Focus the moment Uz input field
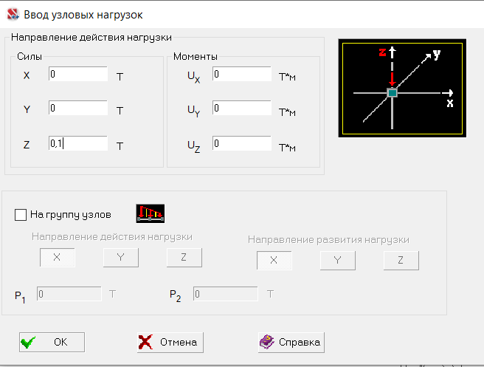The height and width of the screenshot is (367, 484). coord(242,143)
